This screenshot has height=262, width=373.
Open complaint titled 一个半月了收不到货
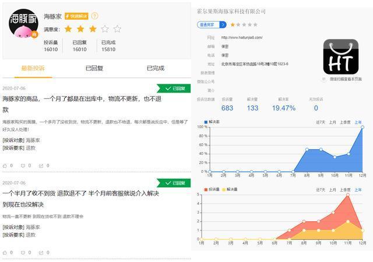(80, 199)
